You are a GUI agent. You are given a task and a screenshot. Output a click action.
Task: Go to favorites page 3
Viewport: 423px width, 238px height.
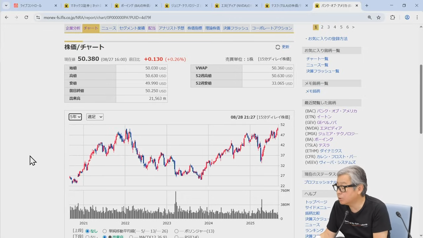click(x=328, y=27)
